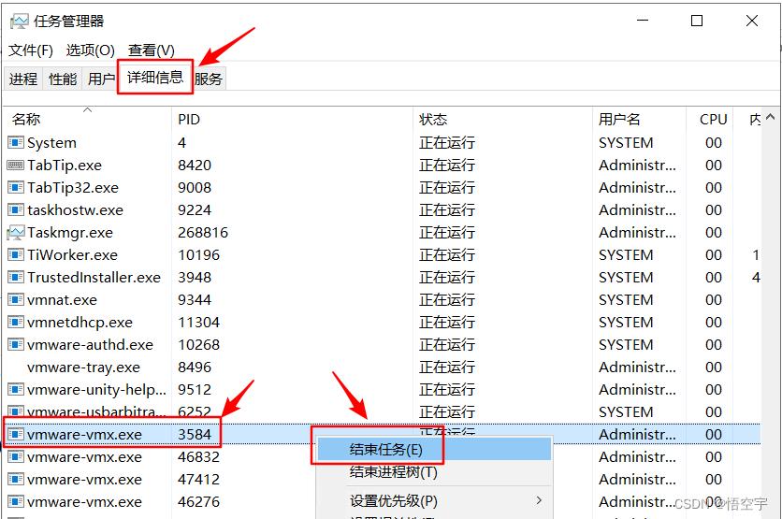Maximize the Task Manager window

coord(697,21)
